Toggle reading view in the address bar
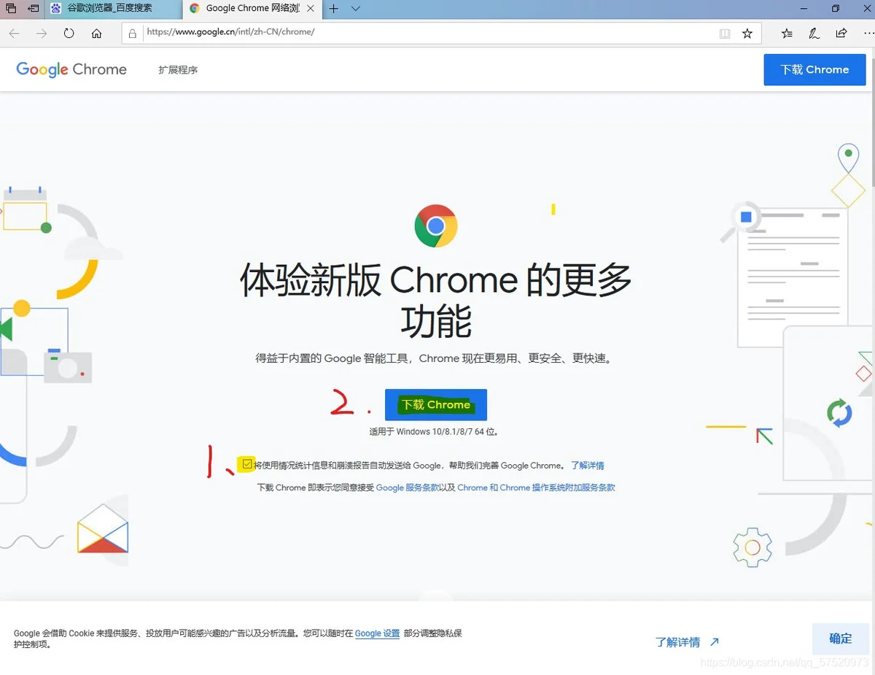 point(725,34)
